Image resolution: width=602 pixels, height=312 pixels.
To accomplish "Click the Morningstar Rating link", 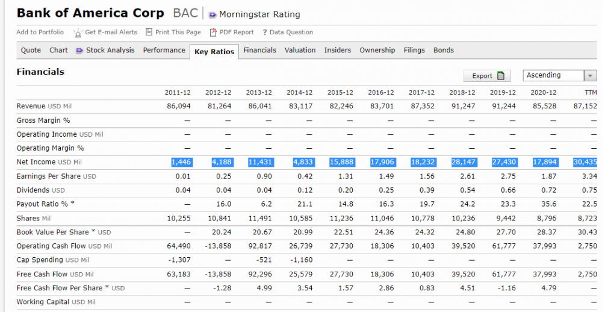I will [259, 14].
